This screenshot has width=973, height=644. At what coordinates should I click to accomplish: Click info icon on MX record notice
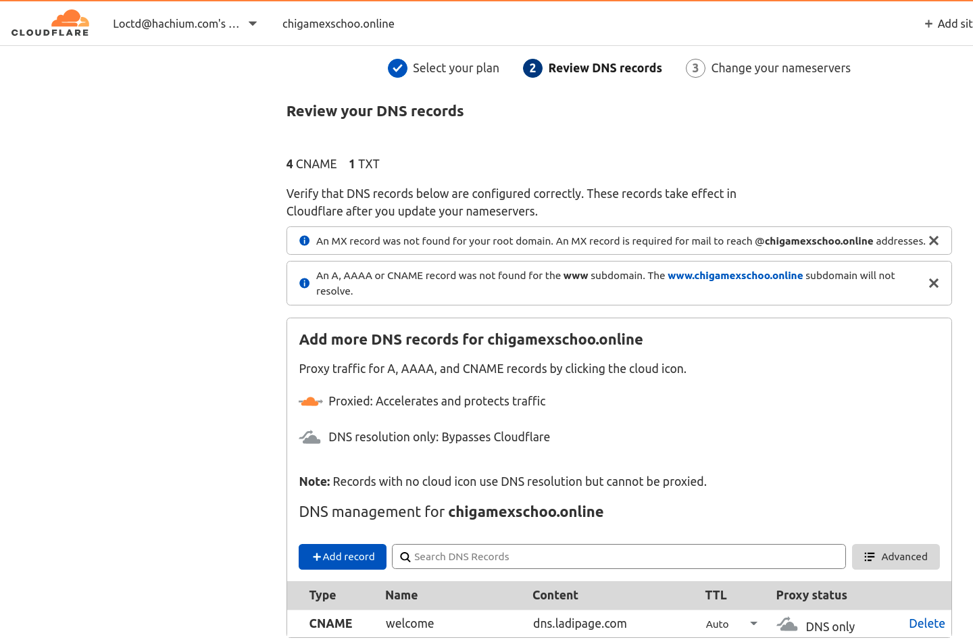click(305, 241)
